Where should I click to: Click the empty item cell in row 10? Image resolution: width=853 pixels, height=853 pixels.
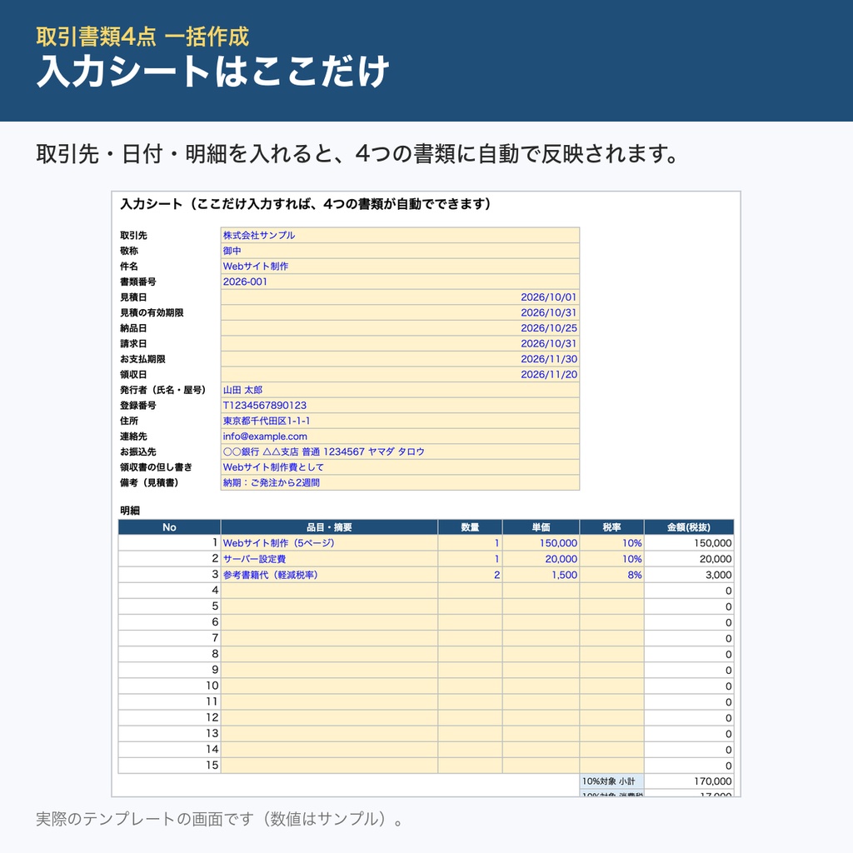(329, 686)
